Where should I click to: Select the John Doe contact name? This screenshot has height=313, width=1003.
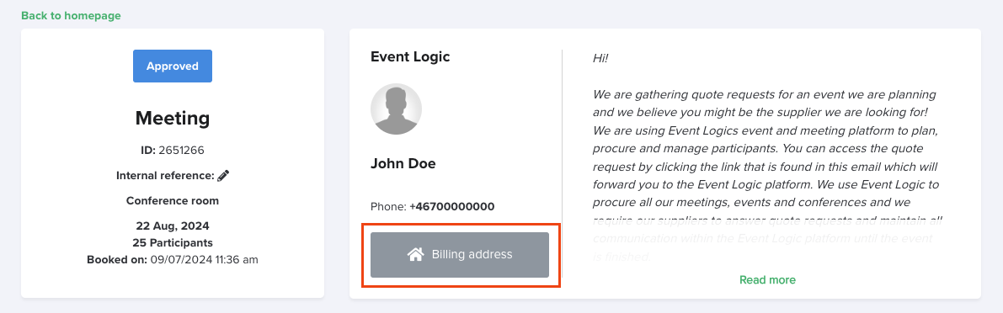pos(403,163)
